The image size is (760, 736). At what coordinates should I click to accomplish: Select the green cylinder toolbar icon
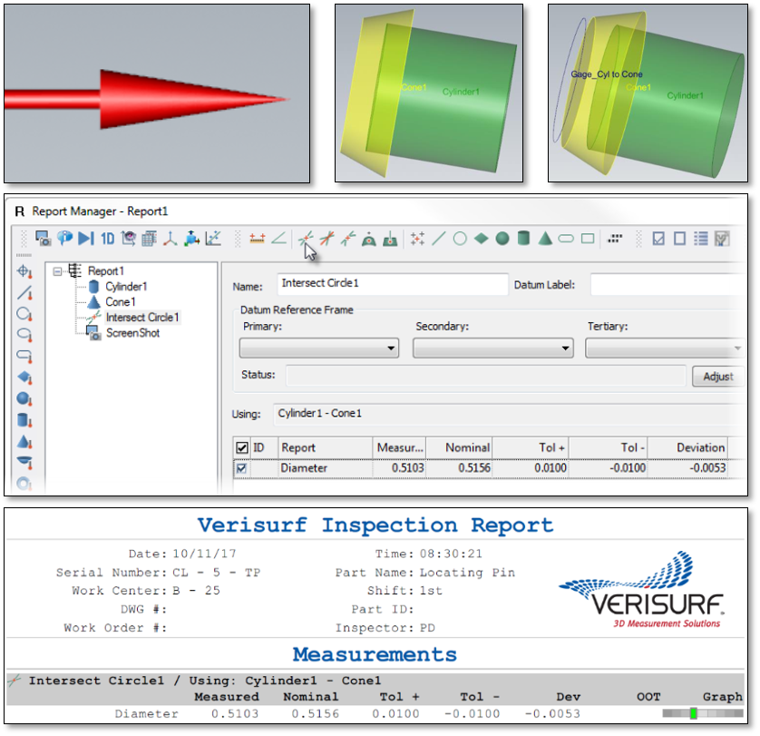coord(523,238)
